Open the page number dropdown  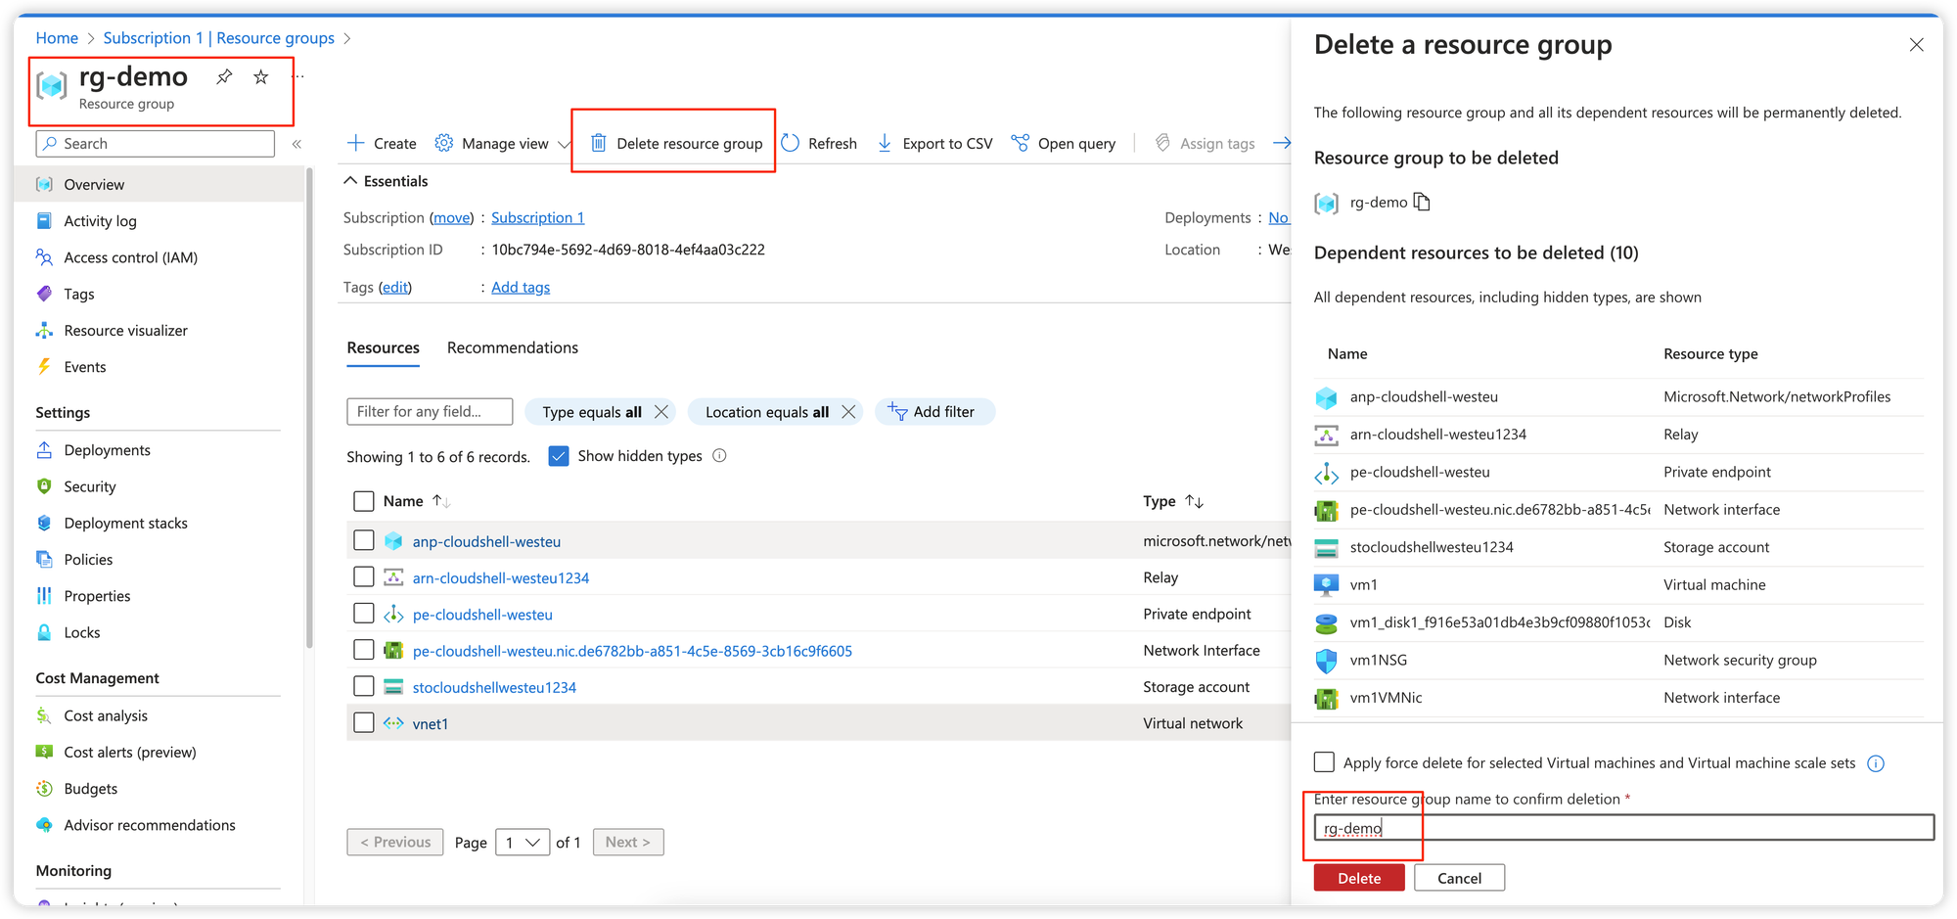pyautogui.click(x=523, y=842)
